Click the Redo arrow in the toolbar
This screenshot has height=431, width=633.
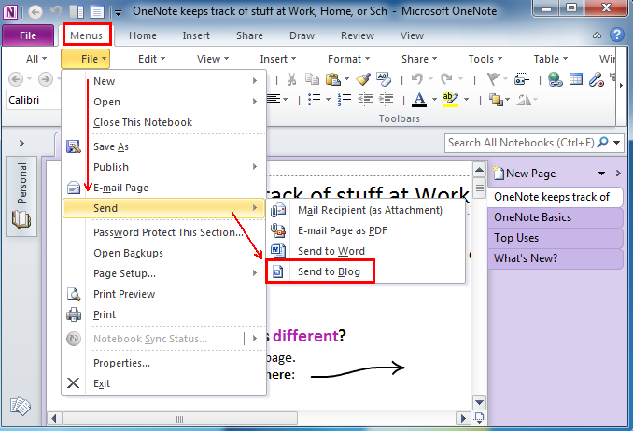click(446, 79)
